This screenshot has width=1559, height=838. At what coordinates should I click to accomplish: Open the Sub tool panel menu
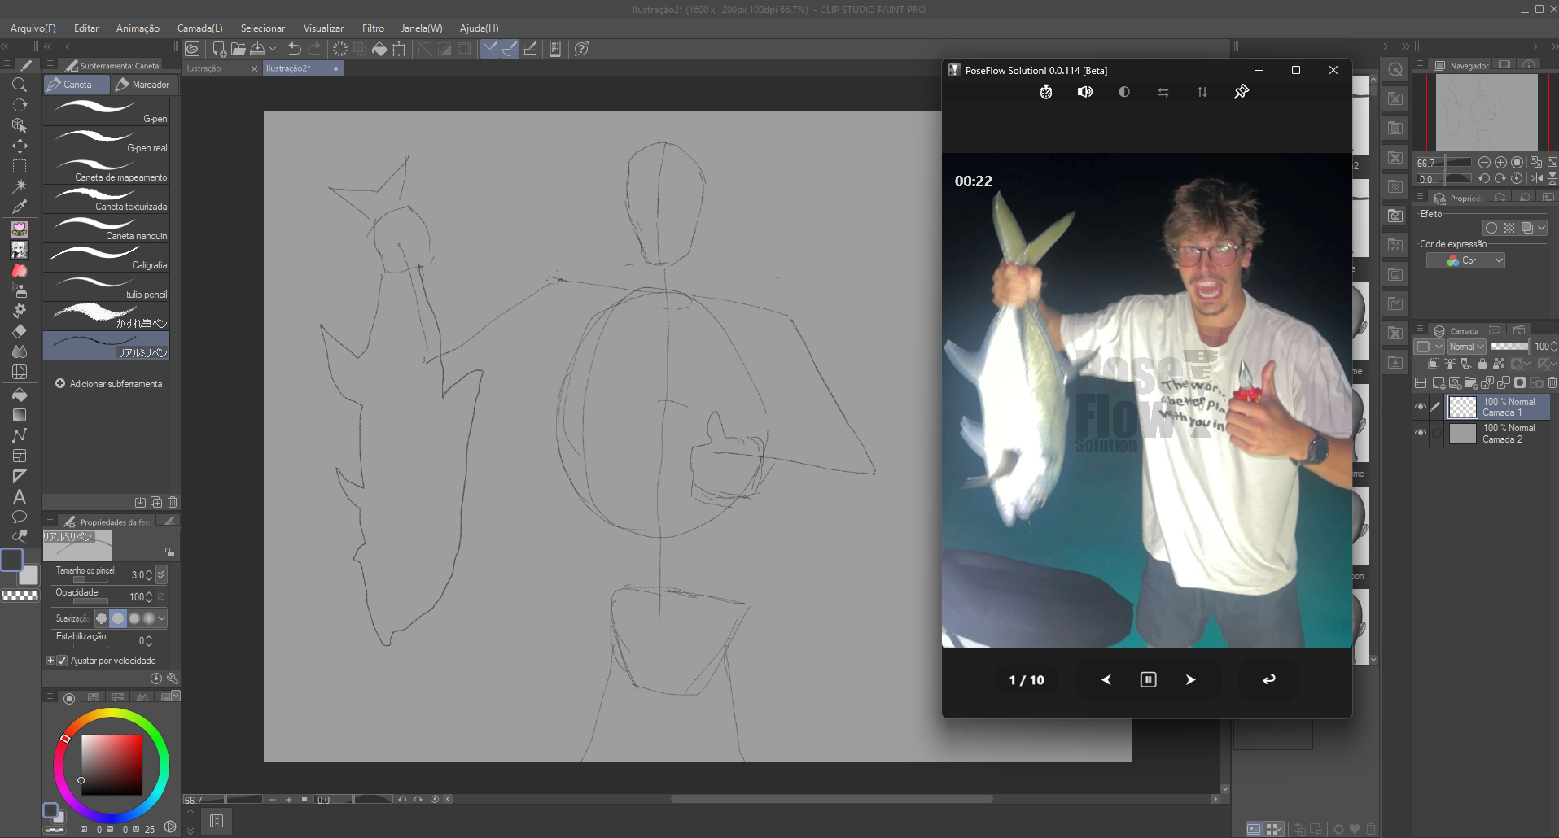(x=50, y=64)
